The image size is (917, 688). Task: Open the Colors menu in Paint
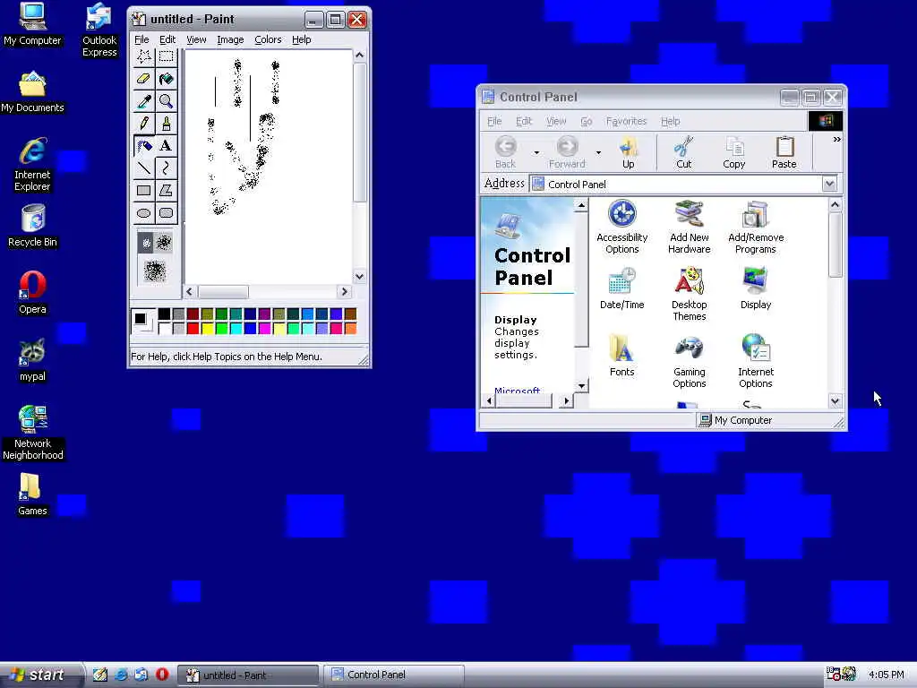coord(268,39)
